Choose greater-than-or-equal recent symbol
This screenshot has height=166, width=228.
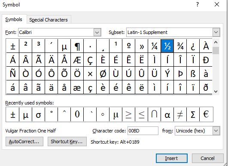point(128,114)
